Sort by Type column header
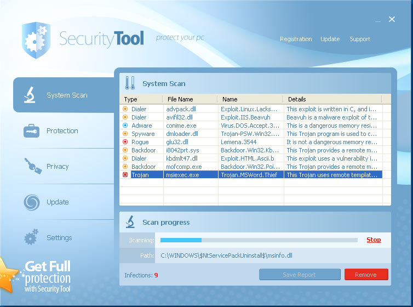Screen dimensions: 413x307 coord(141,99)
